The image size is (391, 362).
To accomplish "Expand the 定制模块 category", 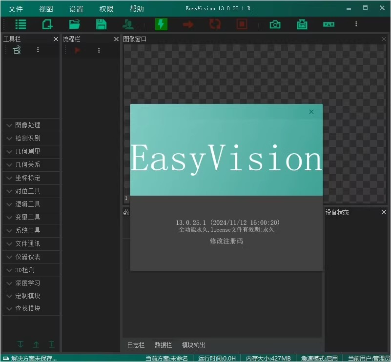I will (x=31, y=296).
